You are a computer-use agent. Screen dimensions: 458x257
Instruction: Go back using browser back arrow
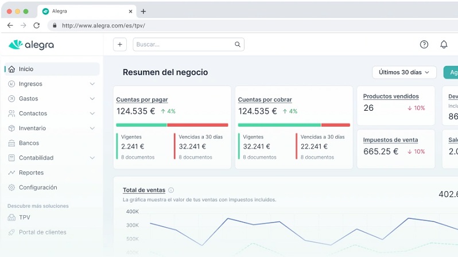coord(10,25)
